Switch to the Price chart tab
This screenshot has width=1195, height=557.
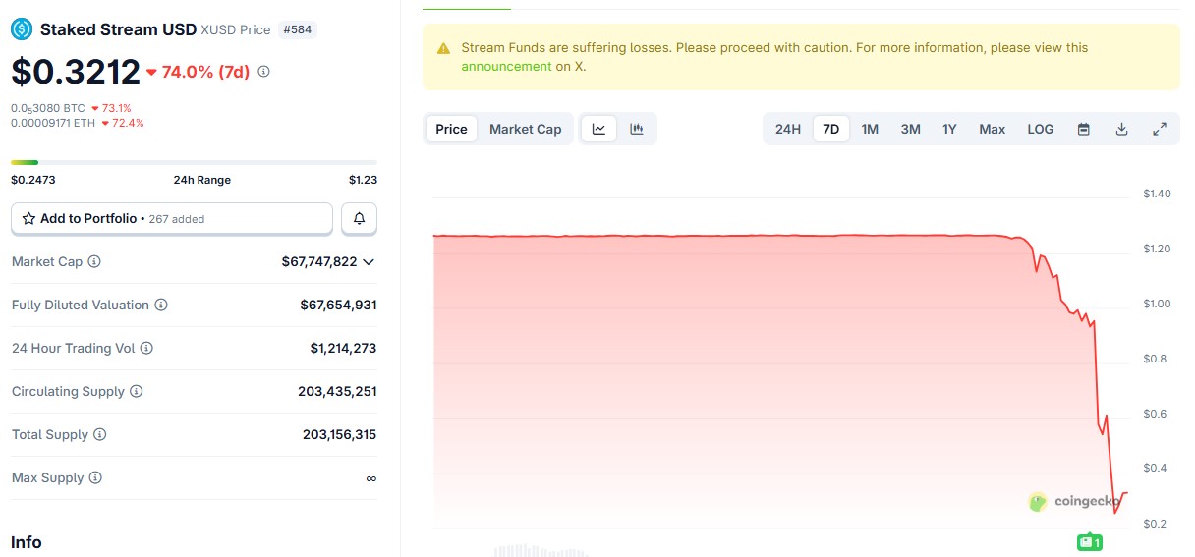point(451,129)
